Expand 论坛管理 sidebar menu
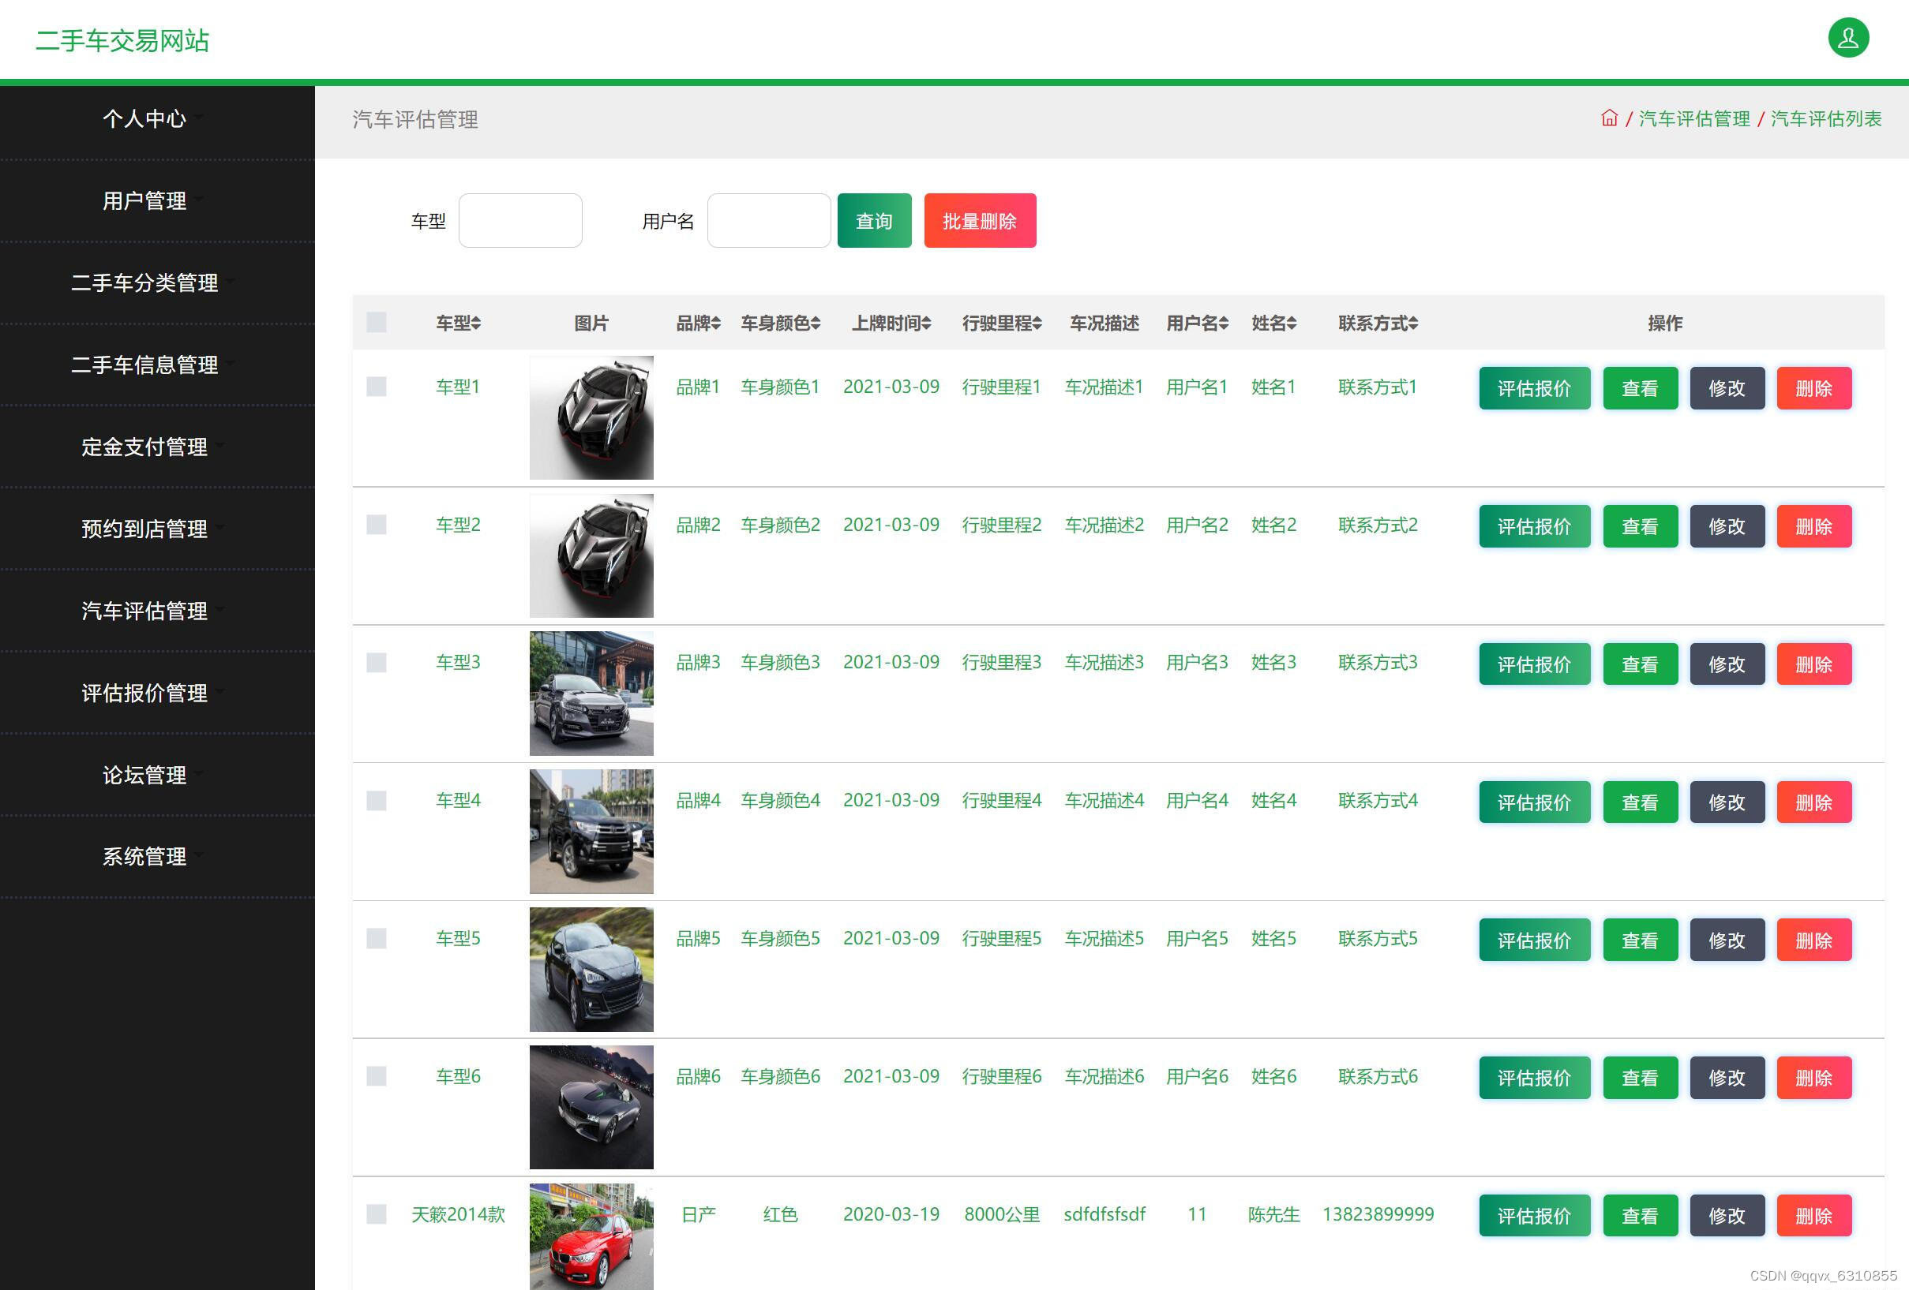This screenshot has width=1909, height=1290. (156, 775)
